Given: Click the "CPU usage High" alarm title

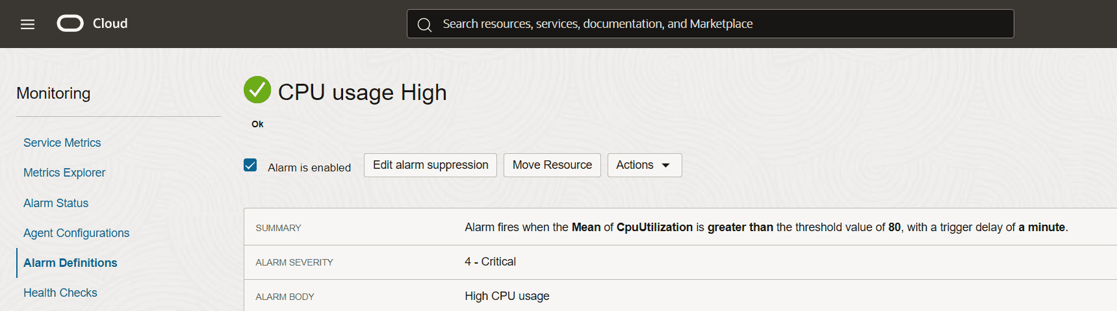Looking at the screenshot, I should [x=362, y=92].
